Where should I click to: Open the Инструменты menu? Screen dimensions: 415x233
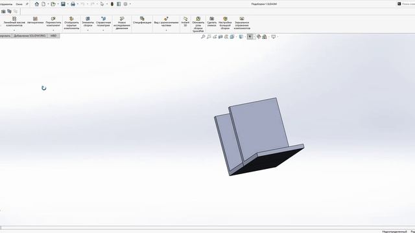[6, 5]
